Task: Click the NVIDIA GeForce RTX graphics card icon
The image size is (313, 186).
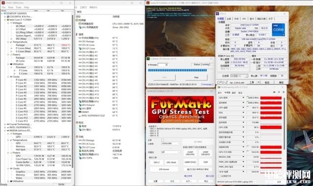Action: [x=8, y=130]
